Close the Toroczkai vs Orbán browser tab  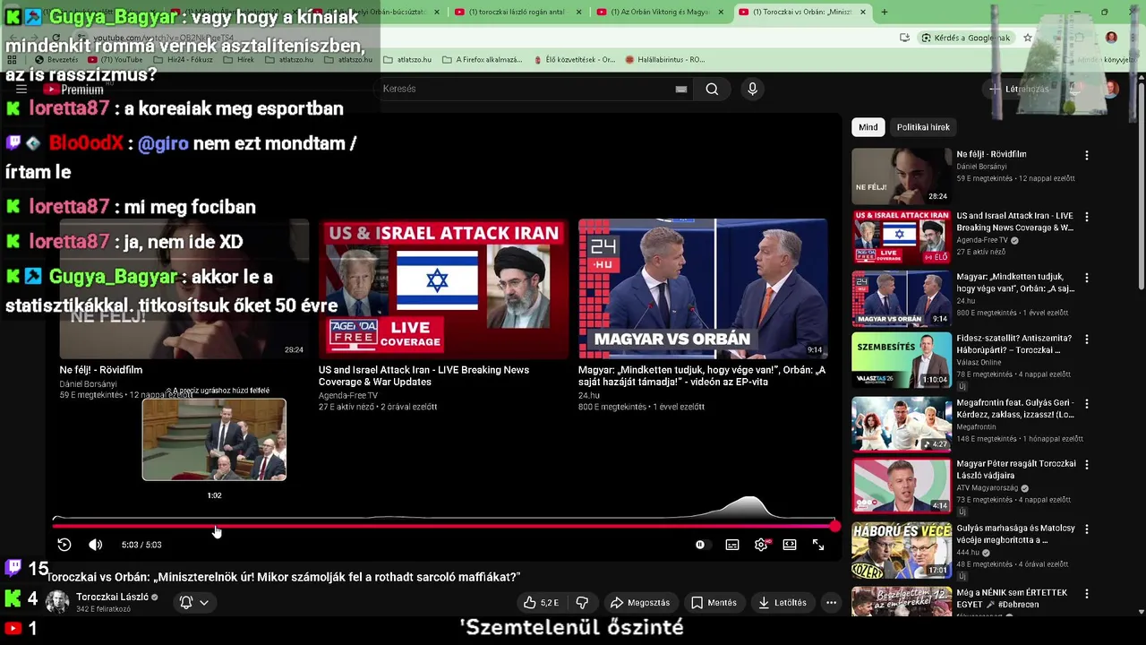point(863,13)
